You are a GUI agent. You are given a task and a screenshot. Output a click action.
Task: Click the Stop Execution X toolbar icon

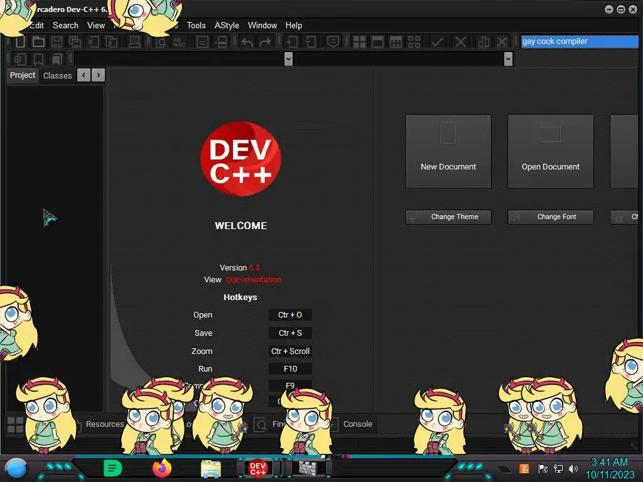[x=460, y=41]
